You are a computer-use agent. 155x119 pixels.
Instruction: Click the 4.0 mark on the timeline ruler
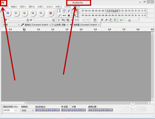click(81, 29)
